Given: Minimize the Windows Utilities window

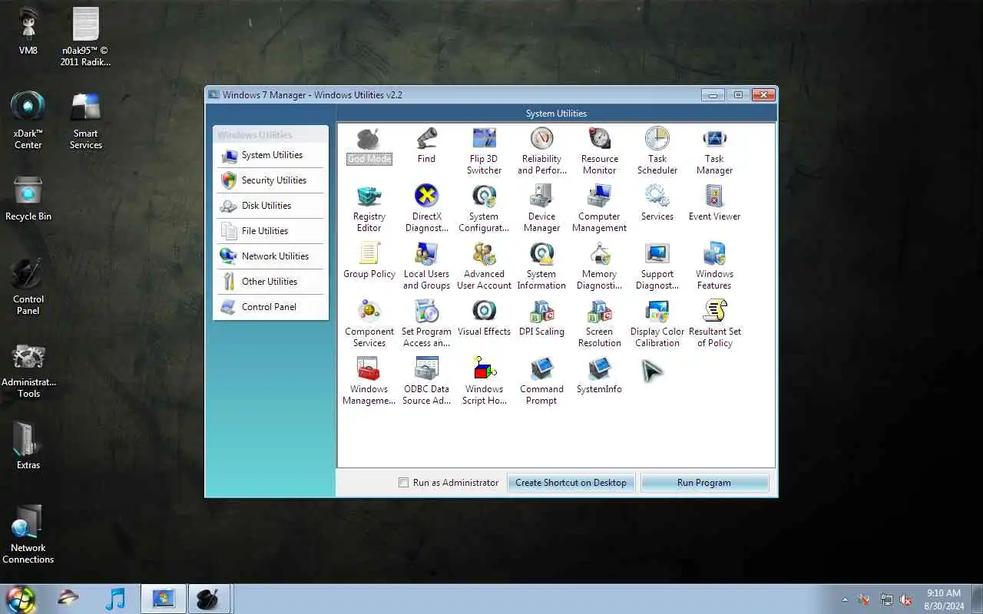Looking at the screenshot, I should pos(713,95).
